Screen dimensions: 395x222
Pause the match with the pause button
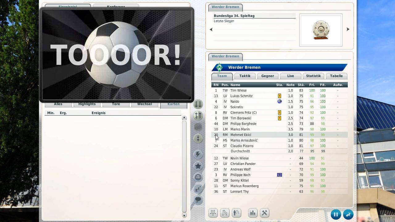(336, 214)
